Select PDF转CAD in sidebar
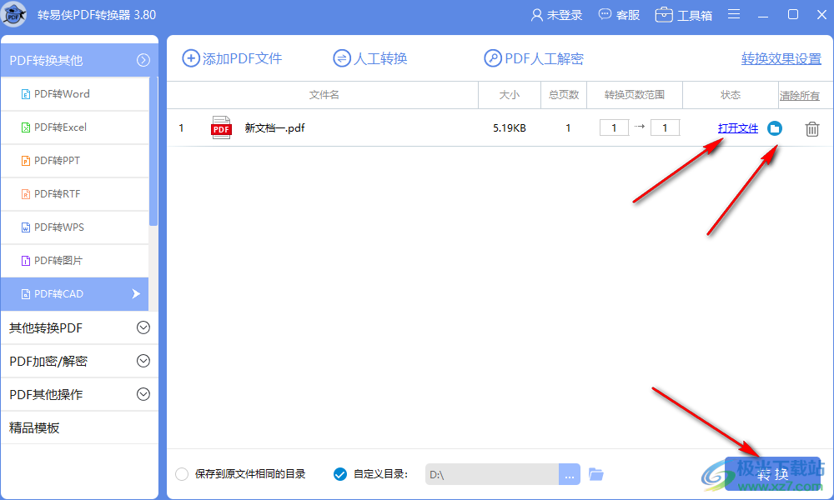The image size is (834, 500). click(74, 294)
